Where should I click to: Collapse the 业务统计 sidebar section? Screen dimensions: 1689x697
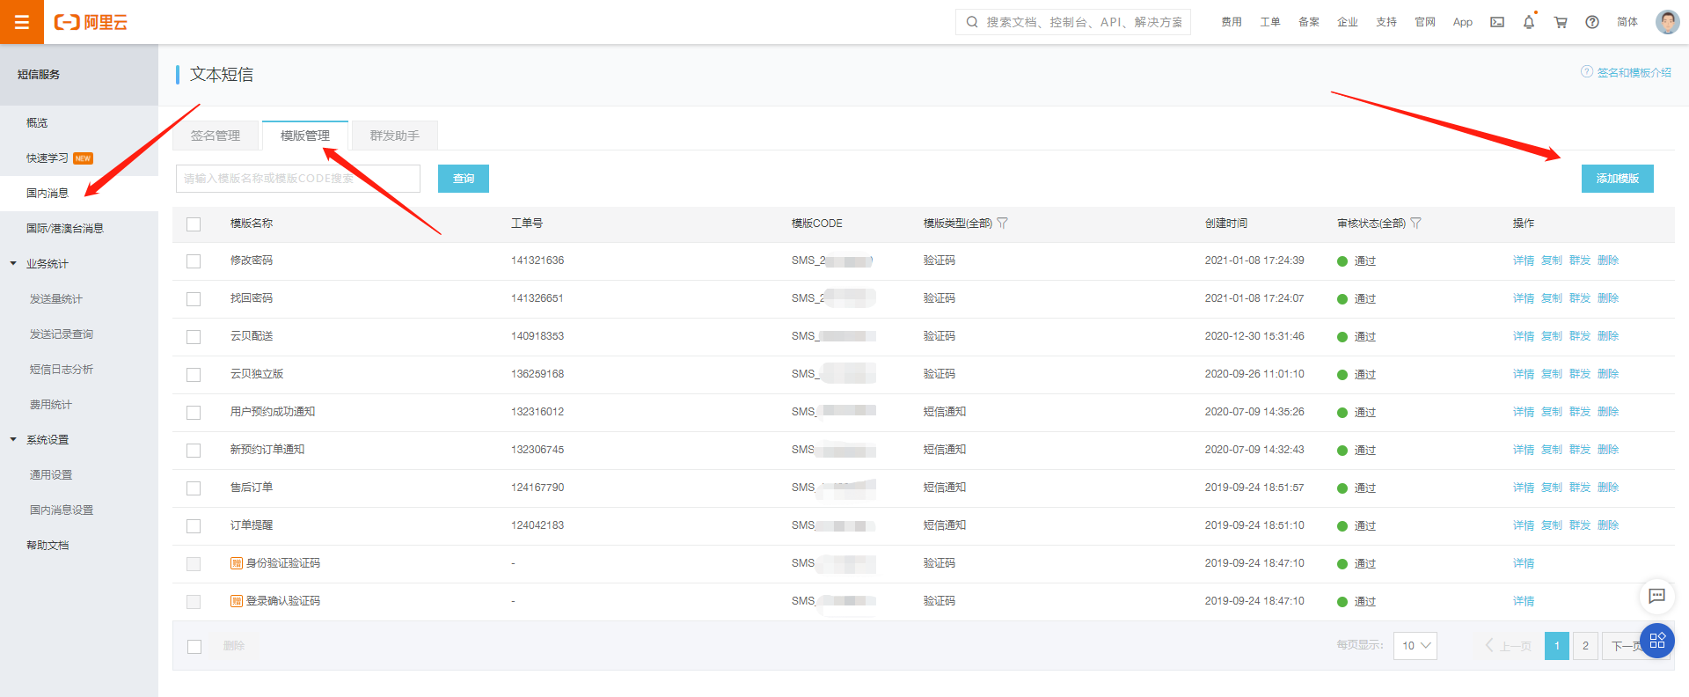point(13,264)
